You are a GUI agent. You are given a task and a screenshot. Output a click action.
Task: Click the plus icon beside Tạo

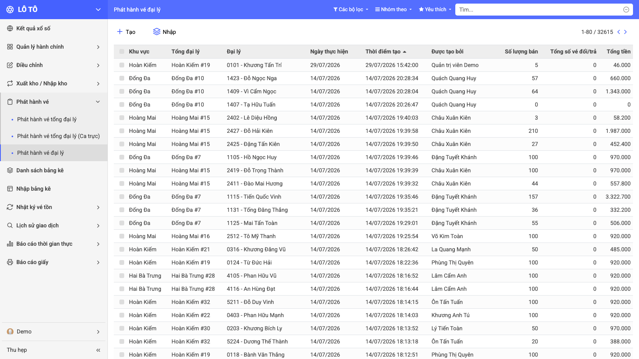pyautogui.click(x=120, y=32)
